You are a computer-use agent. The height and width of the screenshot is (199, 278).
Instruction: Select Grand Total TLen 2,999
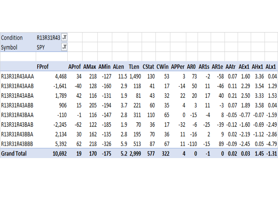(135, 153)
